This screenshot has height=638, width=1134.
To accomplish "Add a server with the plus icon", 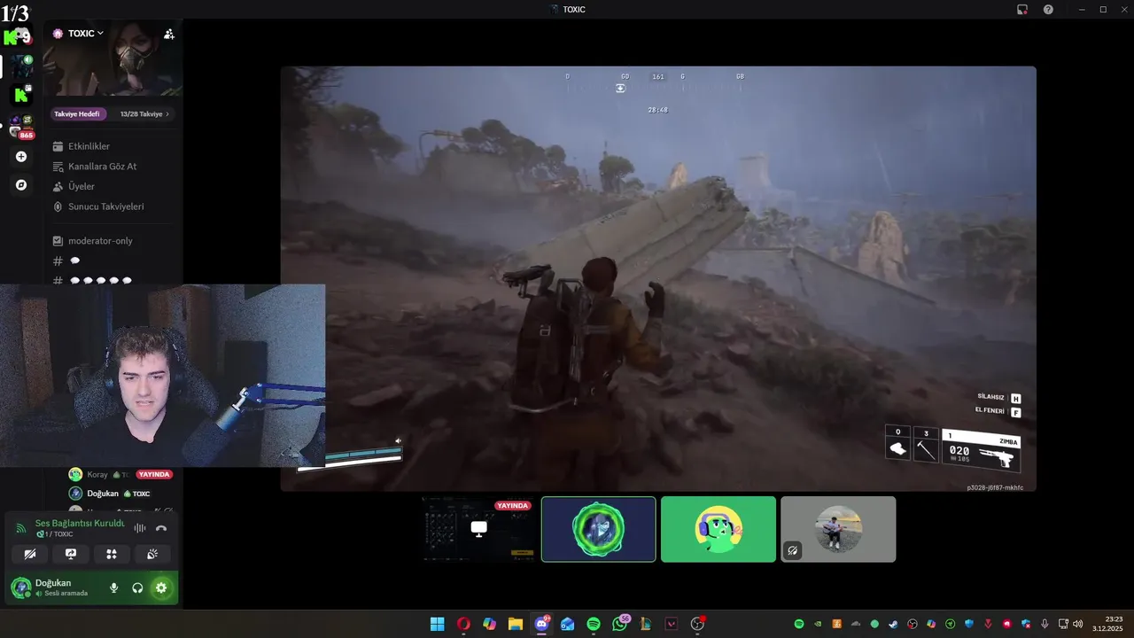I will [x=21, y=157].
